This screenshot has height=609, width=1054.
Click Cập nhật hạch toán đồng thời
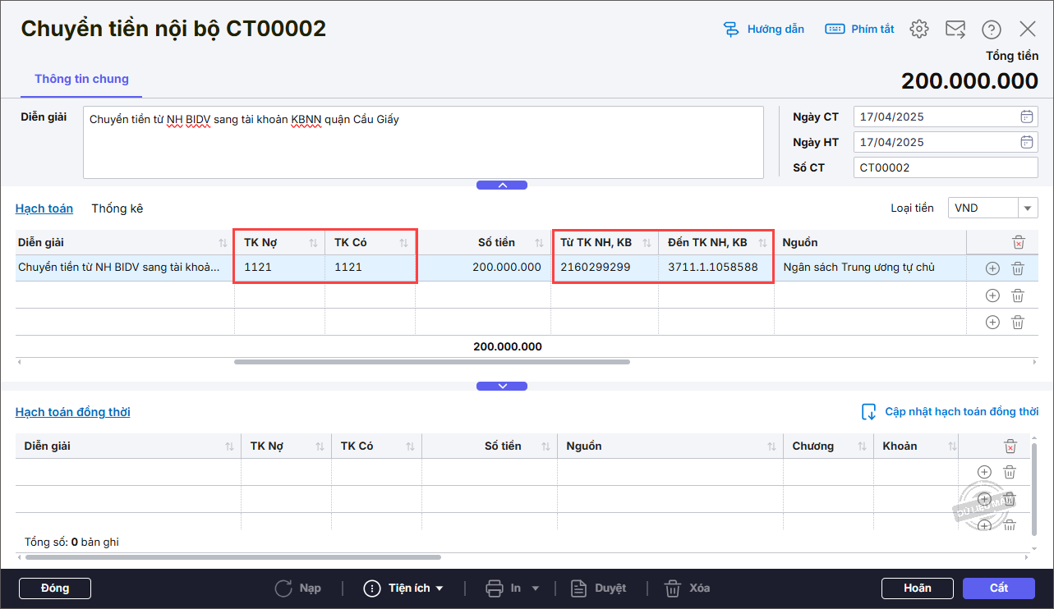pyautogui.click(x=950, y=412)
